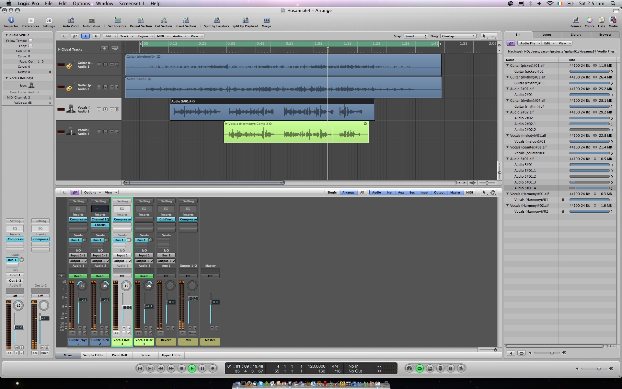This screenshot has height=389, width=622.
Task: Click the Record button in transport
Action: [x=213, y=368]
